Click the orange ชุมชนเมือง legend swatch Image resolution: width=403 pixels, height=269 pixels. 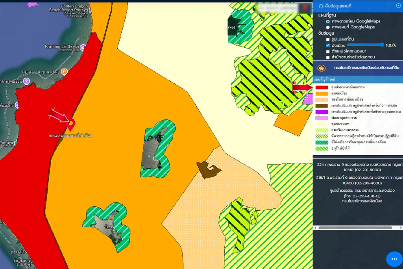322,93
